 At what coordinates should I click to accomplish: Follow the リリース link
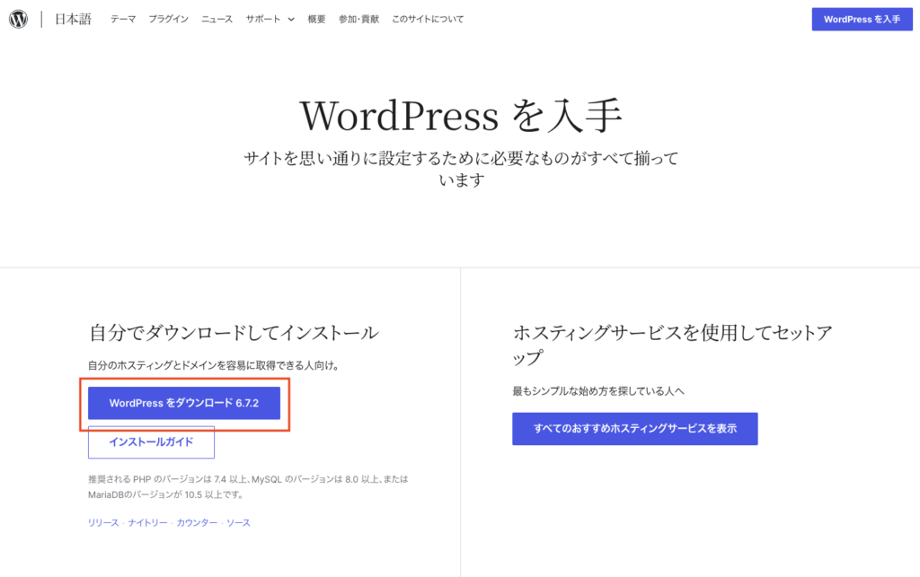pyautogui.click(x=102, y=523)
